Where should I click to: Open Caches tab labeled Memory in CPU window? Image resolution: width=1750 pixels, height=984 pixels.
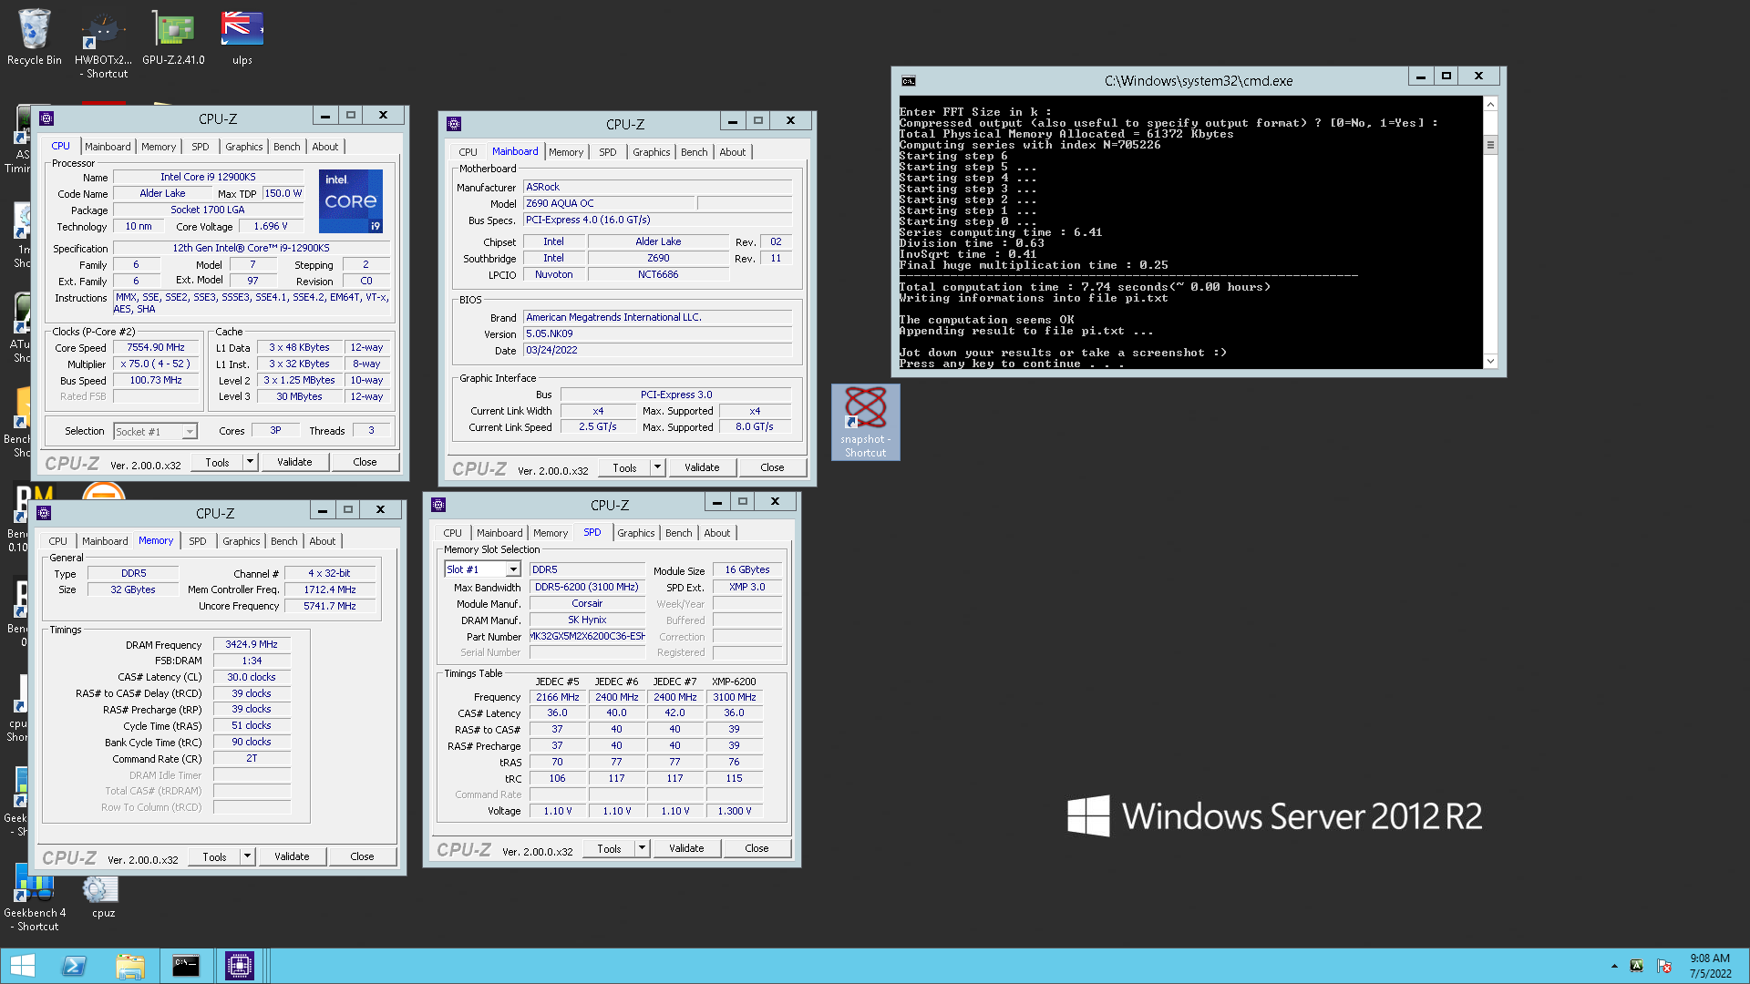159,147
